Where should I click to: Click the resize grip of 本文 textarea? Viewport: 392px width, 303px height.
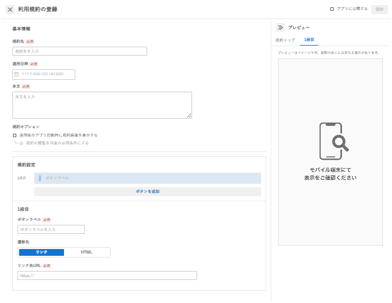(189, 116)
